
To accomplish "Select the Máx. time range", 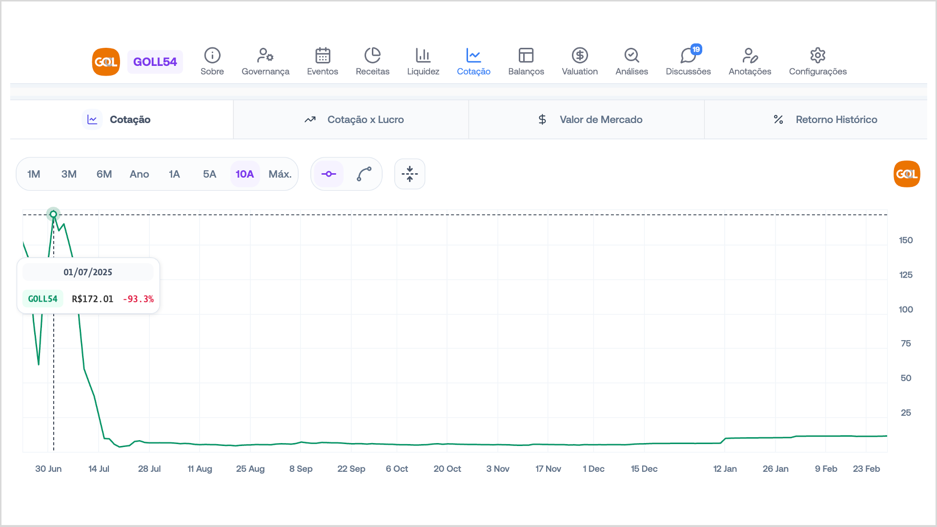I will (x=280, y=174).
